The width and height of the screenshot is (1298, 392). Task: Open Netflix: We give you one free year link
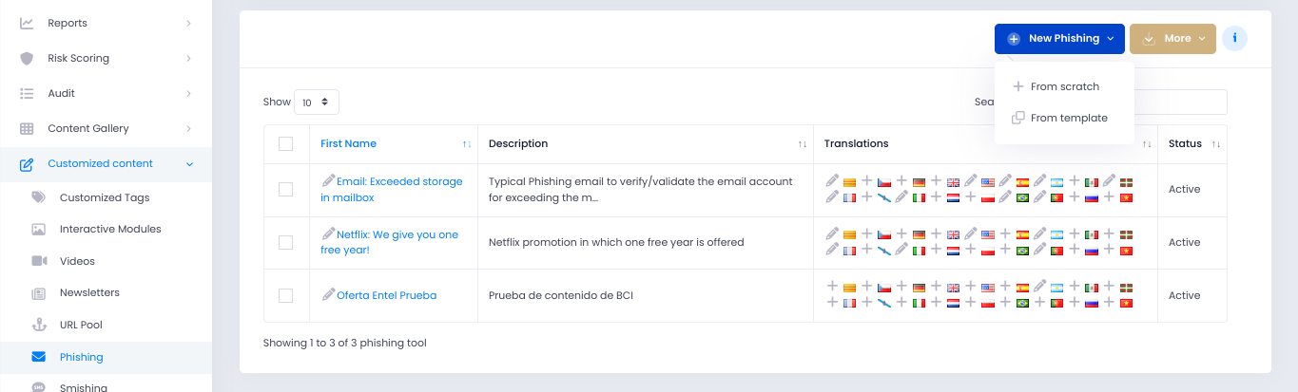(390, 242)
